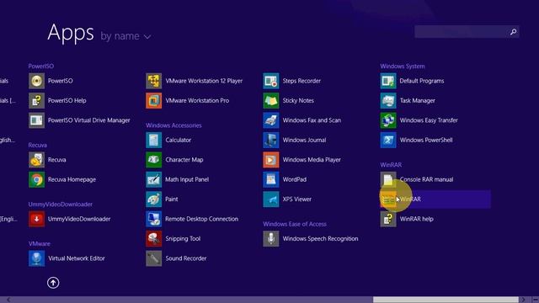
Task: Select the UmmyVideoDownloader group header
Action: pos(60,204)
